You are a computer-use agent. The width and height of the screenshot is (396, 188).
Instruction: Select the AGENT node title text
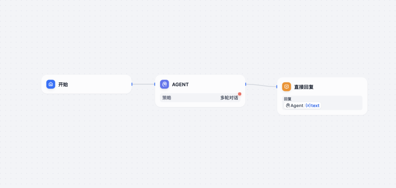pyautogui.click(x=180, y=84)
